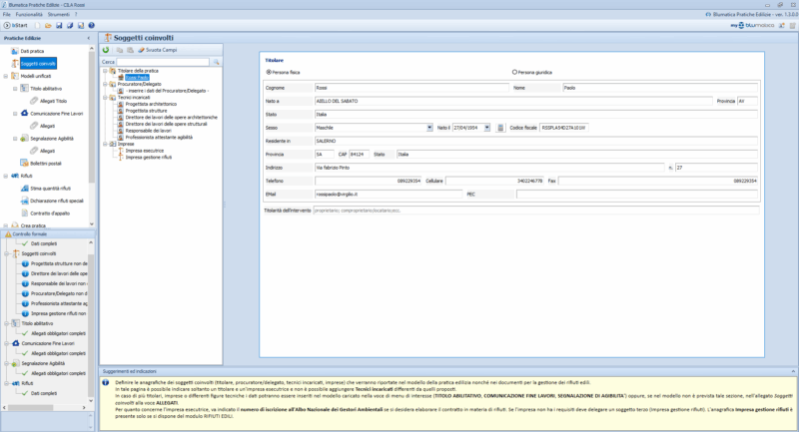Image resolution: width=799 pixels, height=432 pixels.
Task: Collapse the Tecnici incaricati tree node
Action: point(105,97)
